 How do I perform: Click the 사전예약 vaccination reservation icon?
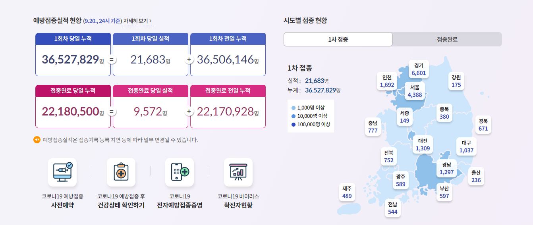62,172
